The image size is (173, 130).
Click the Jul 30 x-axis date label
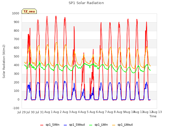[31, 112]
